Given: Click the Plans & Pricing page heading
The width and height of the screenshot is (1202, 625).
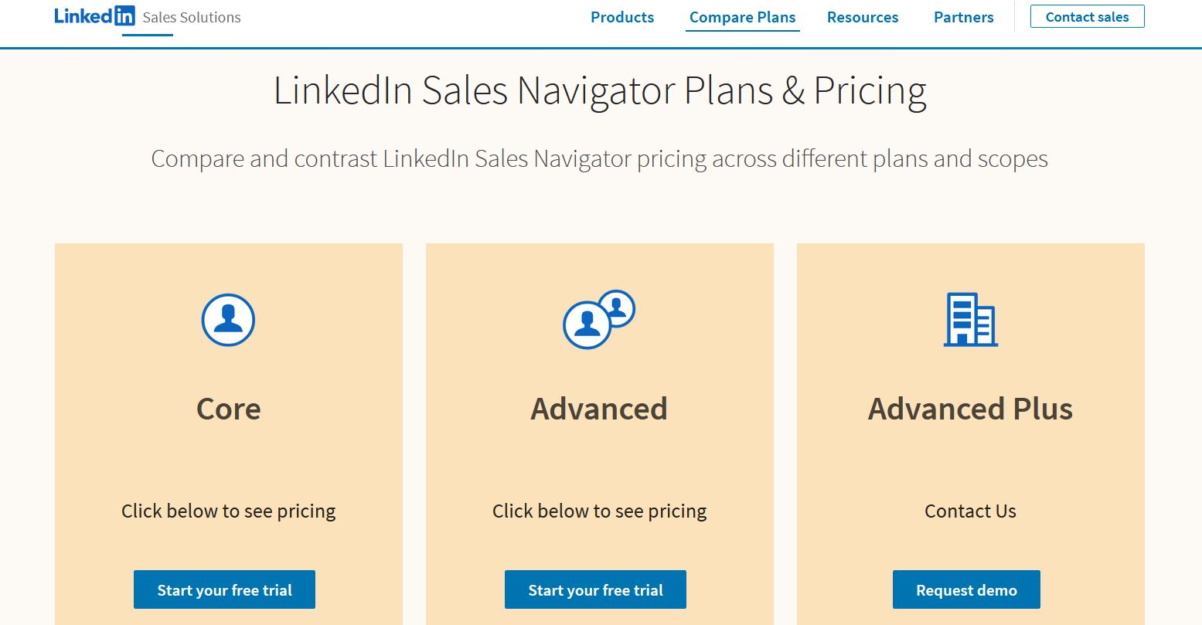Looking at the screenshot, I should pos(600,90).
